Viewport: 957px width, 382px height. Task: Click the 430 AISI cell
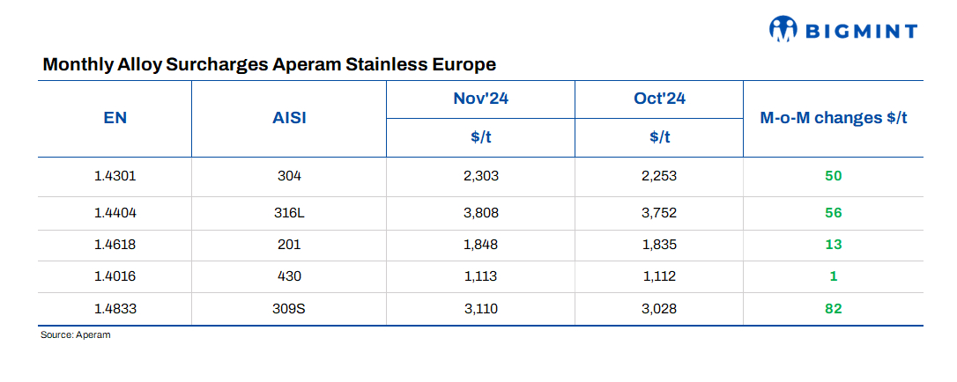(289, 275)
